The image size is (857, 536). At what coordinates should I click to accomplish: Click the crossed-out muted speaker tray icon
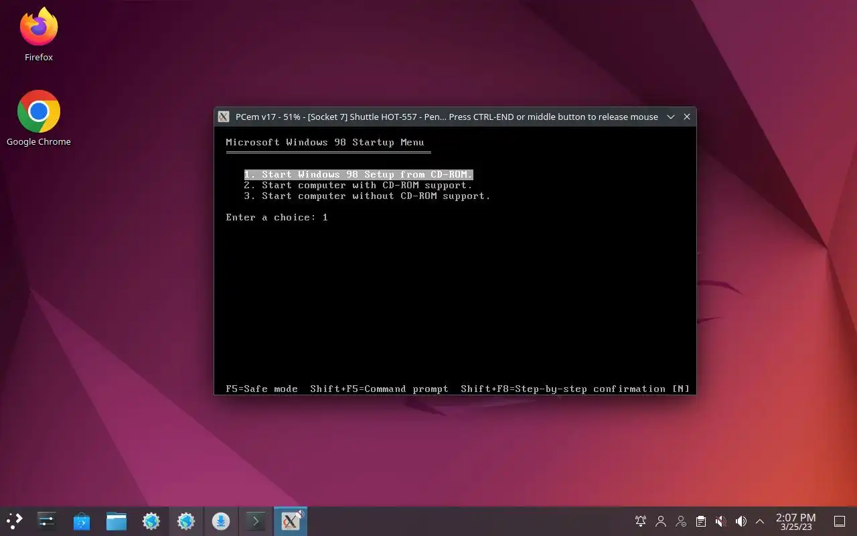pyautogui.click(x=721, y=521)
